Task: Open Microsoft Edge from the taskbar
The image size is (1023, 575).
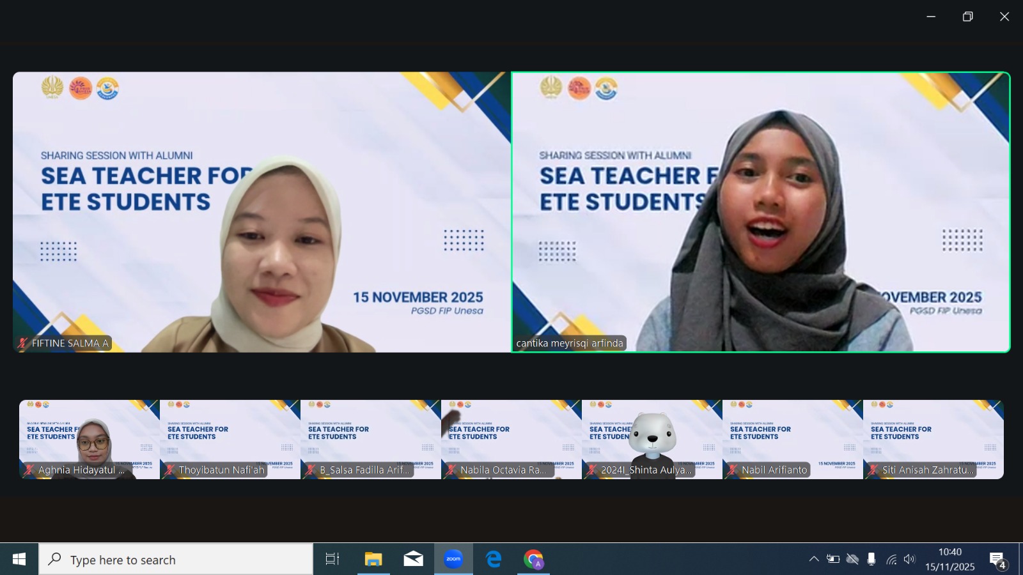Action: tap(494, 560)
